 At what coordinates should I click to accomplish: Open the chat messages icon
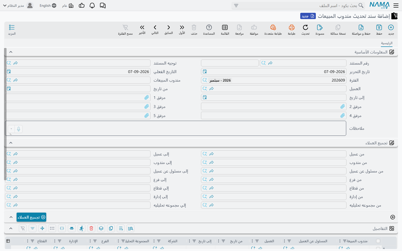(x=103, y=6)
